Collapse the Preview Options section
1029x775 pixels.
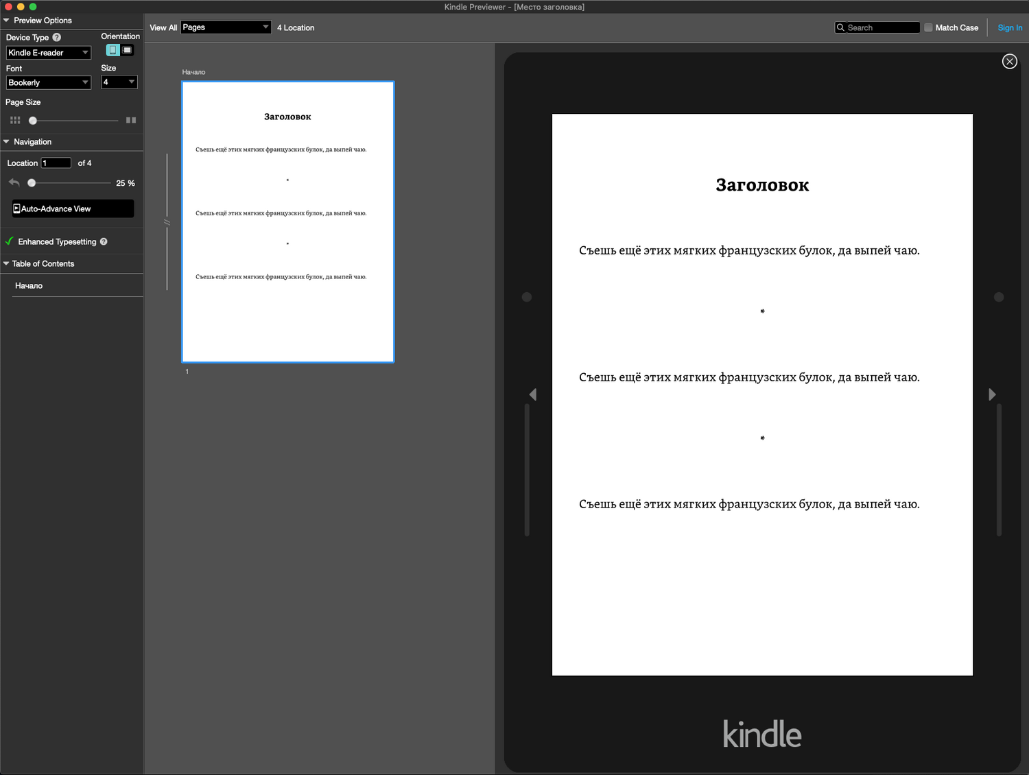pyautogui.click(x=6, y=21)
